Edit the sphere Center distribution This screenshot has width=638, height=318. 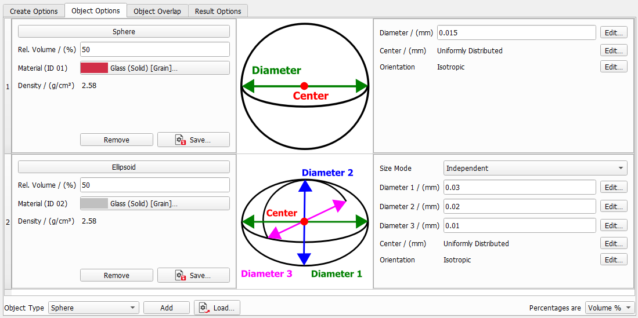click(x=614, y=51)
